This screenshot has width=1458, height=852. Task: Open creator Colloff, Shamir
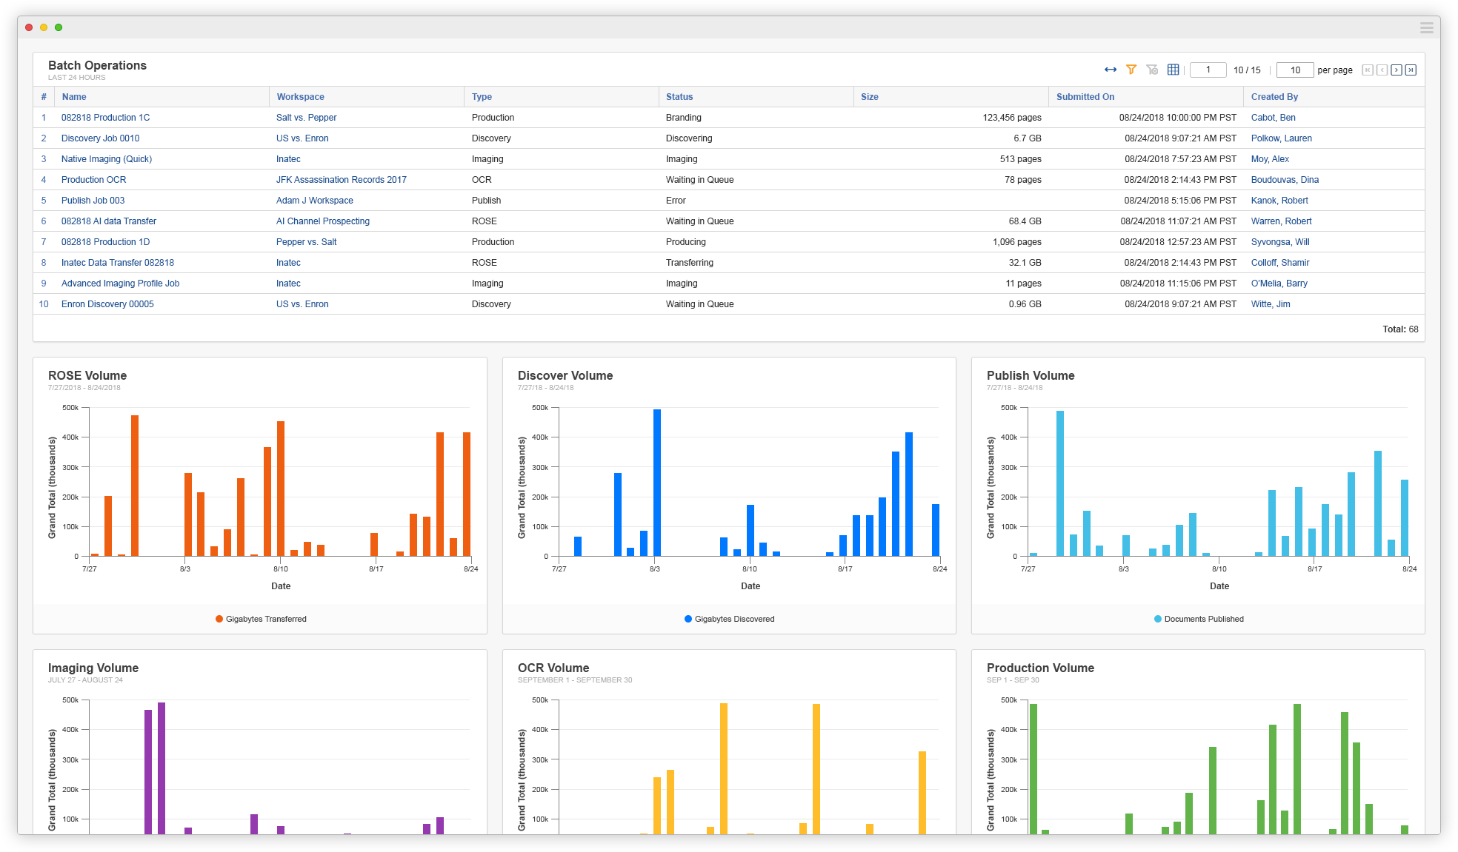coord(1280,263)
